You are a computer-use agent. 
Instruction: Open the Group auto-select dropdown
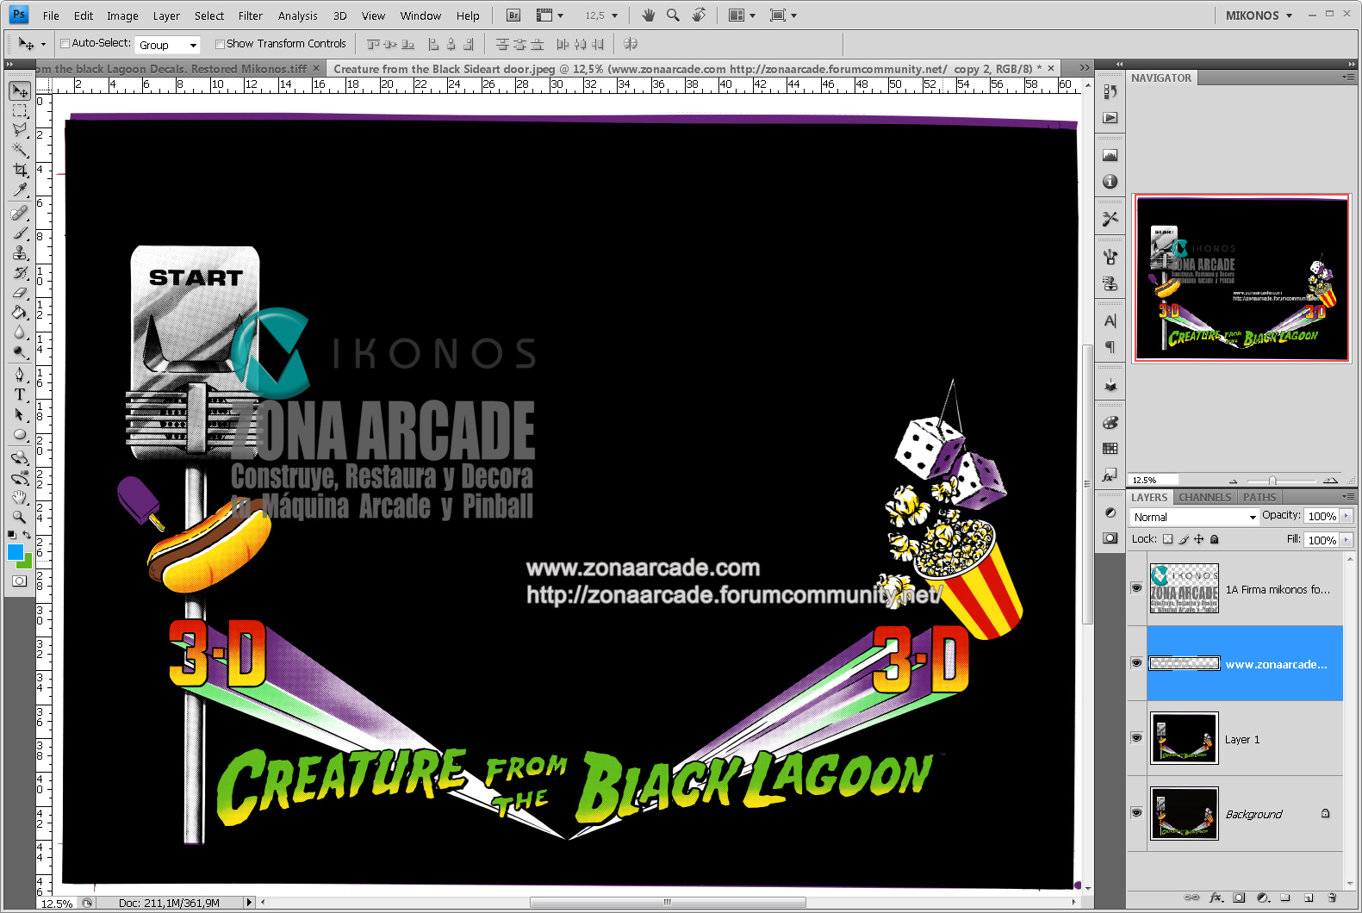(x=168, y=45)
